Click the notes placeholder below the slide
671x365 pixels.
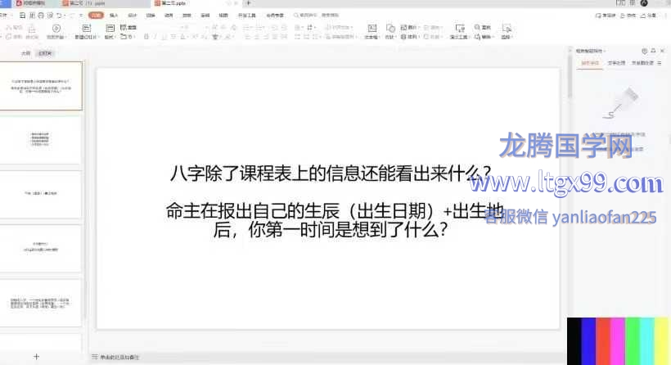(x=123, y=358)
